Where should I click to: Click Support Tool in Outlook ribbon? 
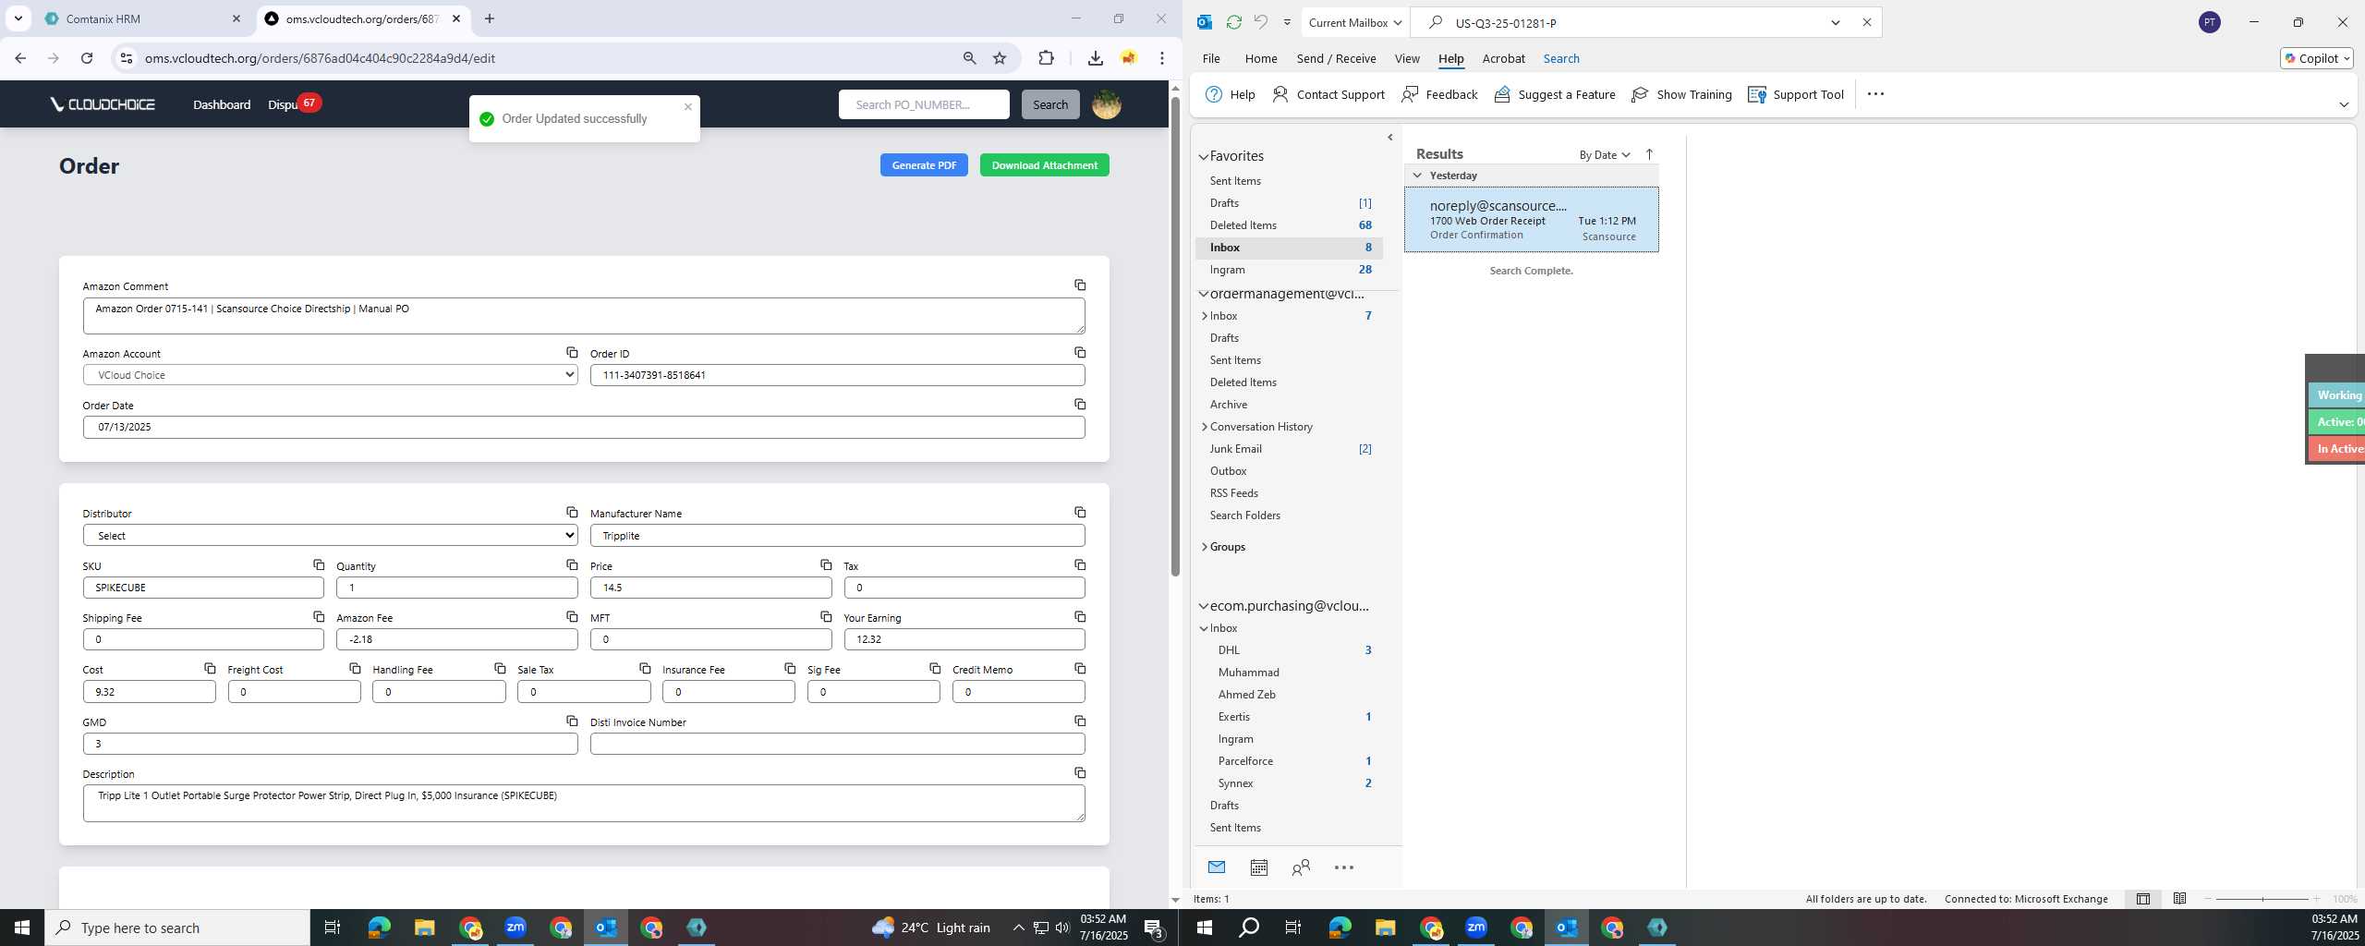point(1796,94)
